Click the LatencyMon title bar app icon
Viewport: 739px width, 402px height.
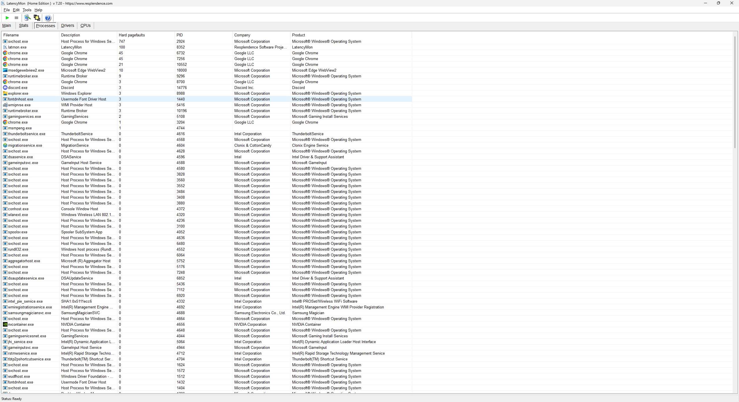click(x=3, y=3)
